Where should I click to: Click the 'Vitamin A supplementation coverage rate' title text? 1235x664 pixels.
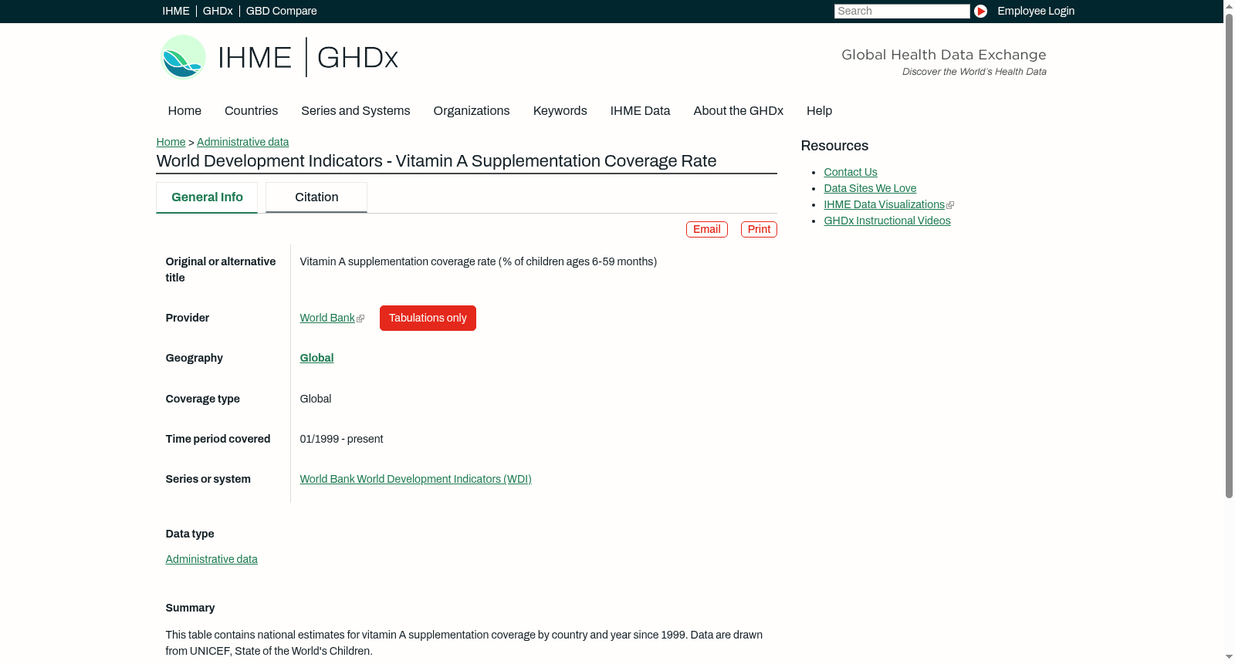[x=479, y=261]
